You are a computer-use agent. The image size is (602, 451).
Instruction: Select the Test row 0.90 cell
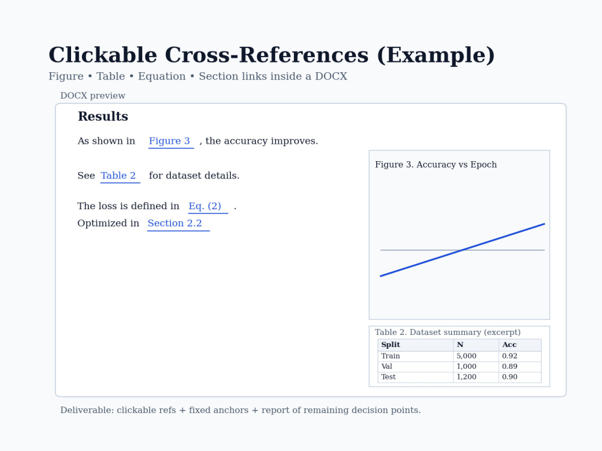[x=520, y=377]
